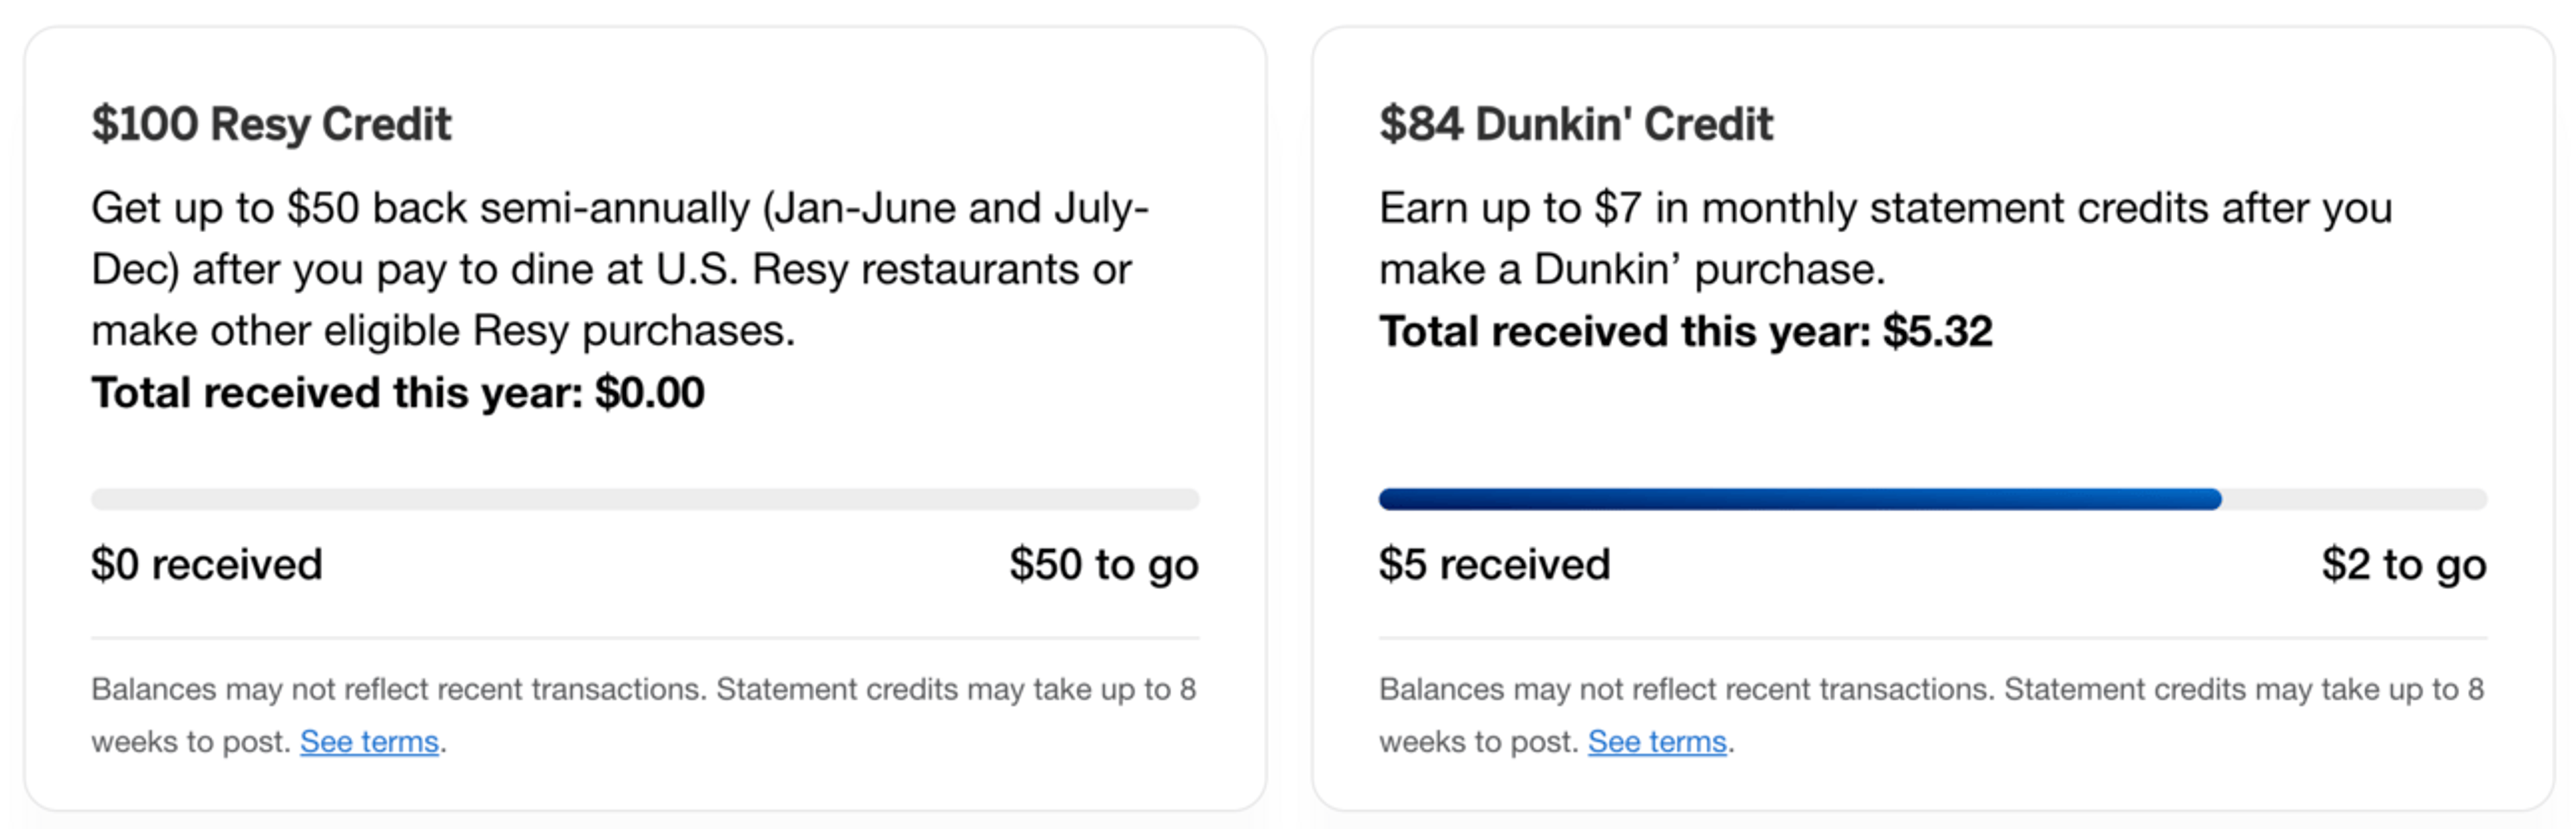2576x829 pixels.
Task: Click 'Total received this year: $5.32' text
Action: tap(1686, 332)
